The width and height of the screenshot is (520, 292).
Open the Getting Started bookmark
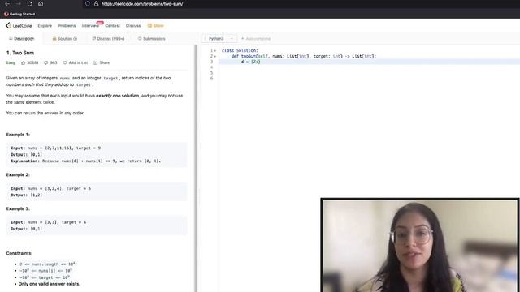[19, 14]
